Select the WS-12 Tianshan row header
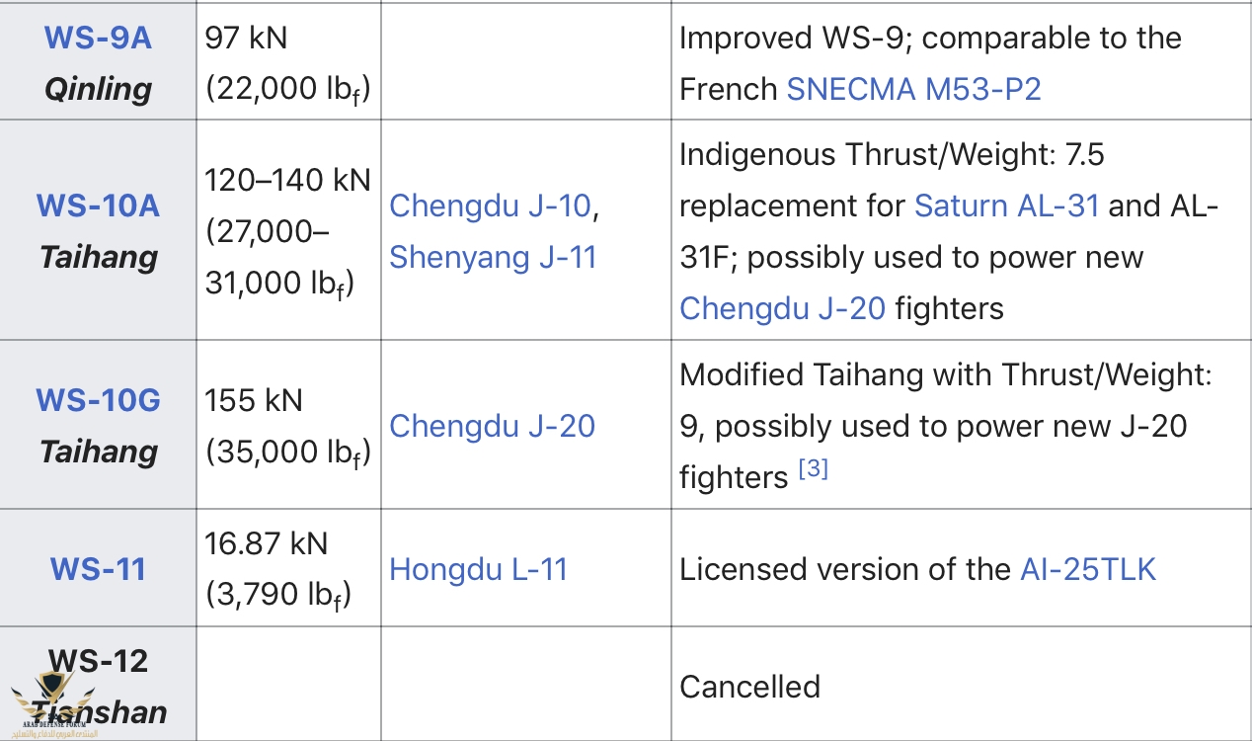Screen dimensions: 1252x741 point(98,685)
